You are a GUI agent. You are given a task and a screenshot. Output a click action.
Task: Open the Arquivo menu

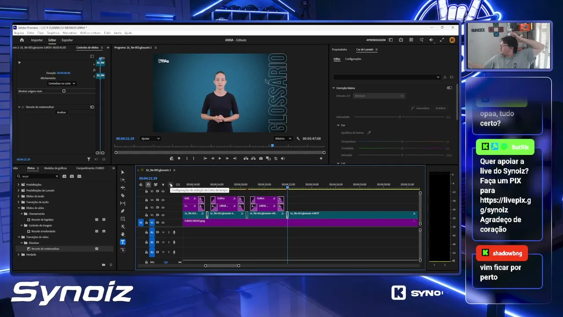19,33
